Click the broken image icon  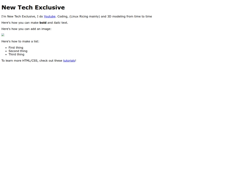pyautogui.click(x=3, y=35)
